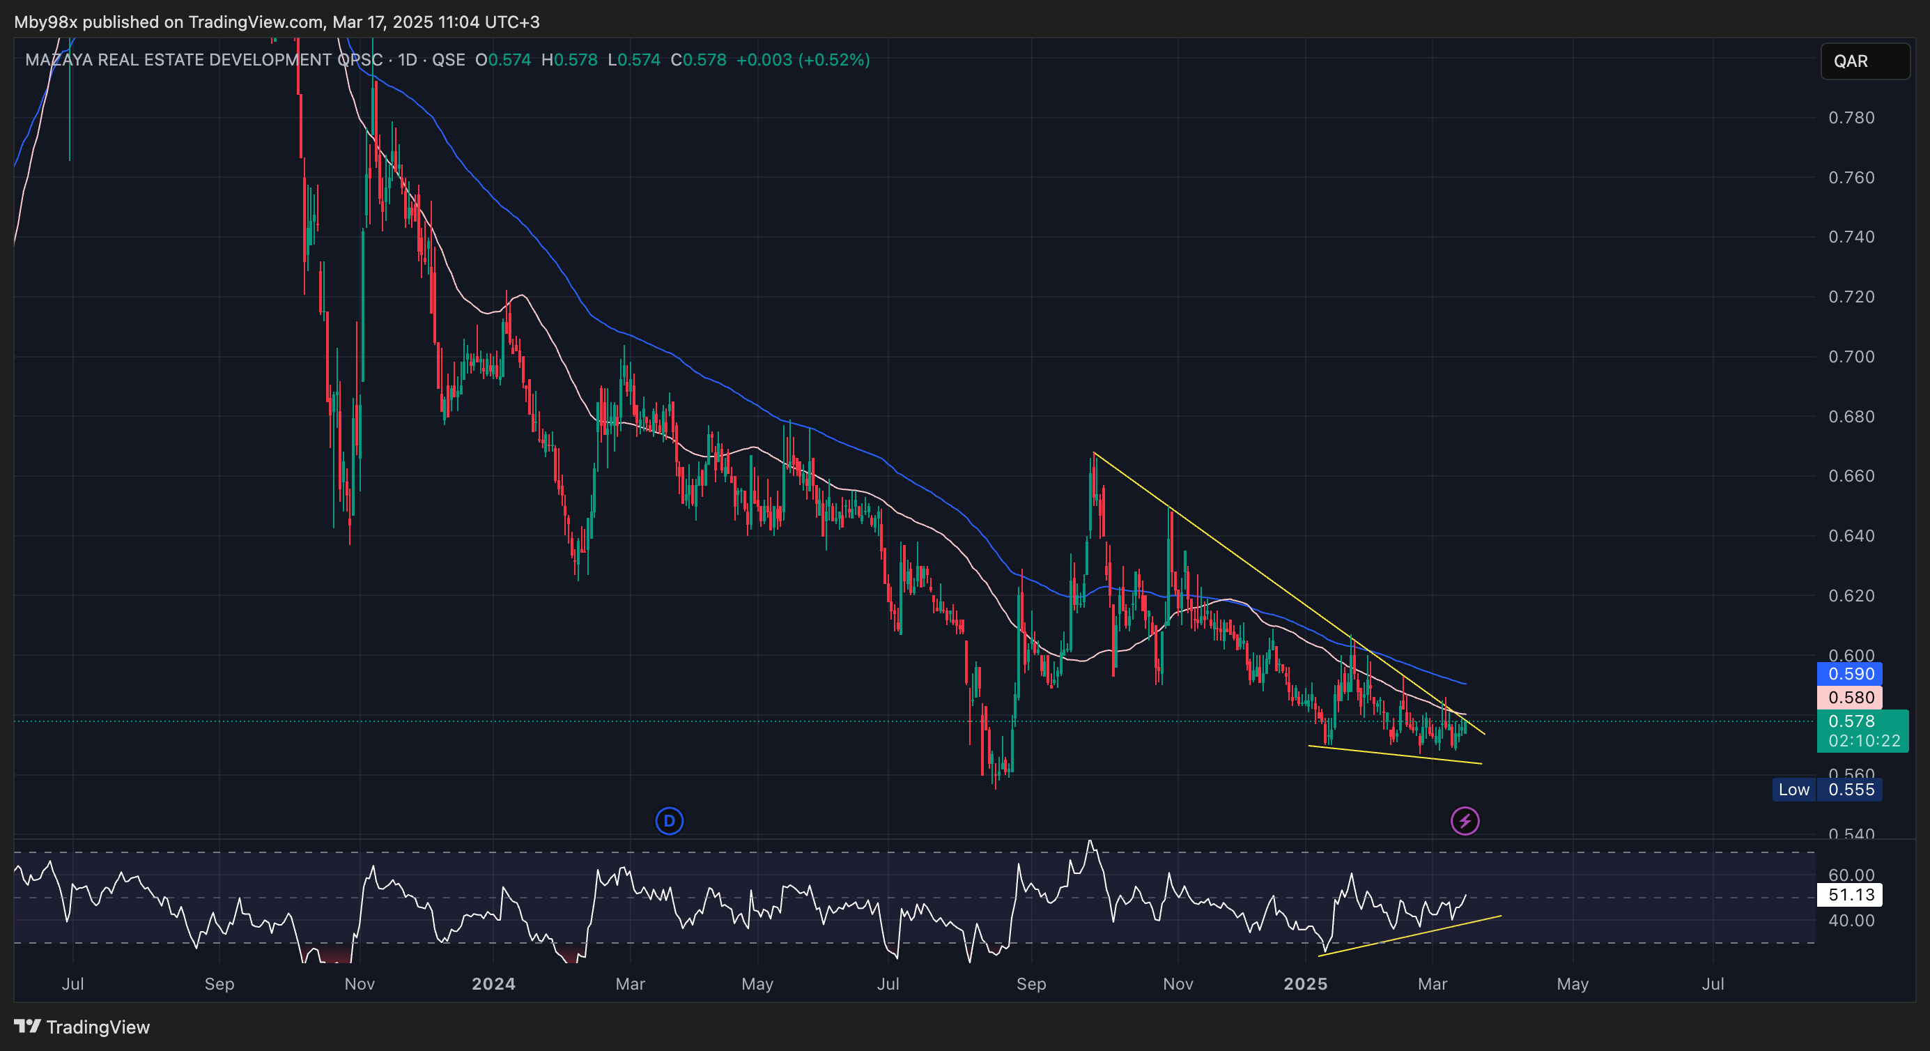Click the change value +0.003 (+0.52%)
The height and width of the screenshot is (1051, 1930).
(803, 60)
